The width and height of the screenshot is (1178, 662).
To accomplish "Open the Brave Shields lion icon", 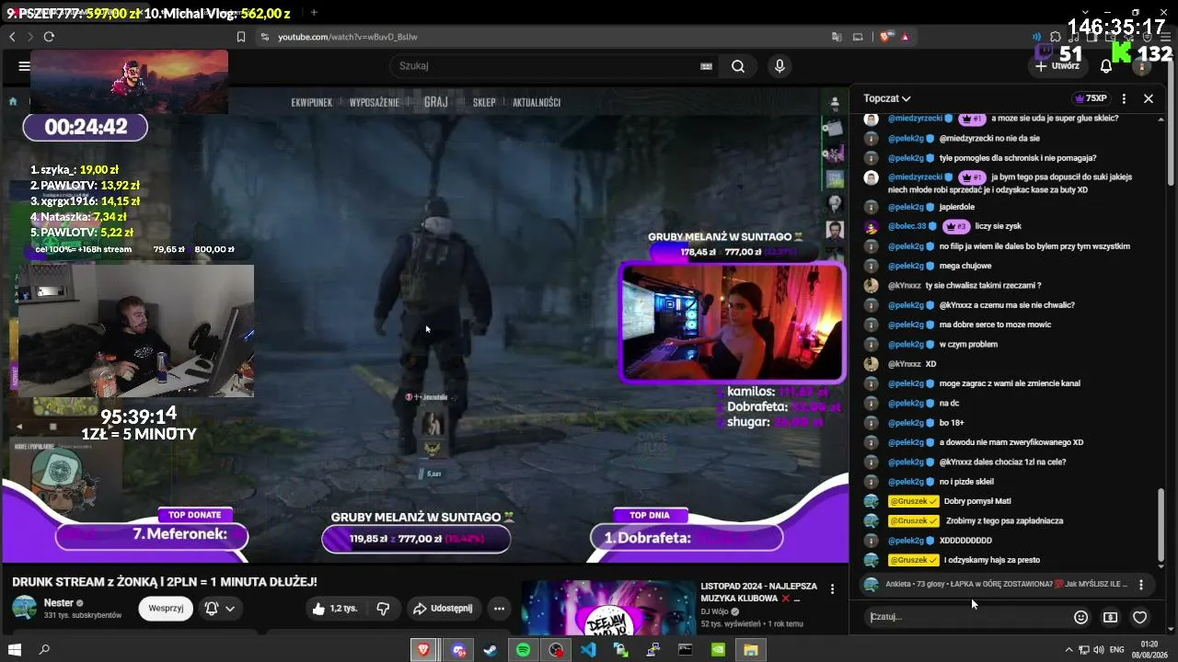I will 885,37.
